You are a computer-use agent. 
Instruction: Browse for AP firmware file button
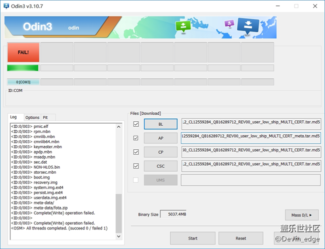[x=160, y=138]
